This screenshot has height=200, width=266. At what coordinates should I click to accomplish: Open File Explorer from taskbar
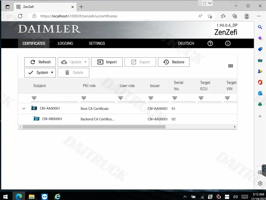(32, 196)
